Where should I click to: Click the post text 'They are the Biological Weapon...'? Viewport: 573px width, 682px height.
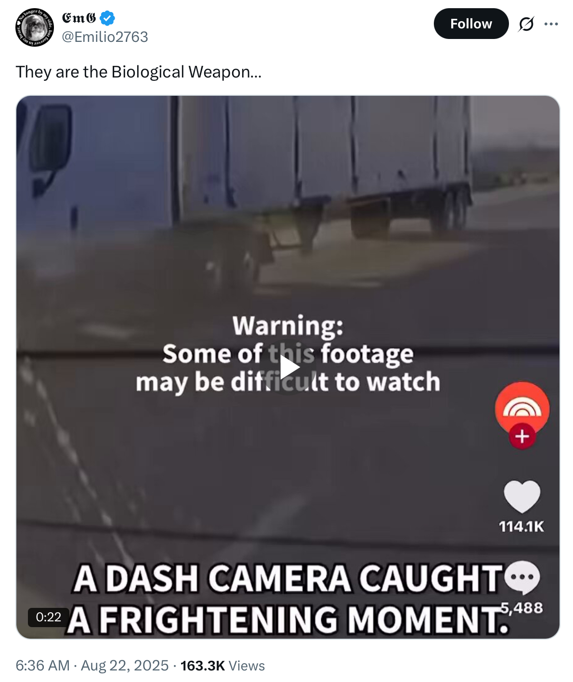pyautogui.click(x=139, y=72)
